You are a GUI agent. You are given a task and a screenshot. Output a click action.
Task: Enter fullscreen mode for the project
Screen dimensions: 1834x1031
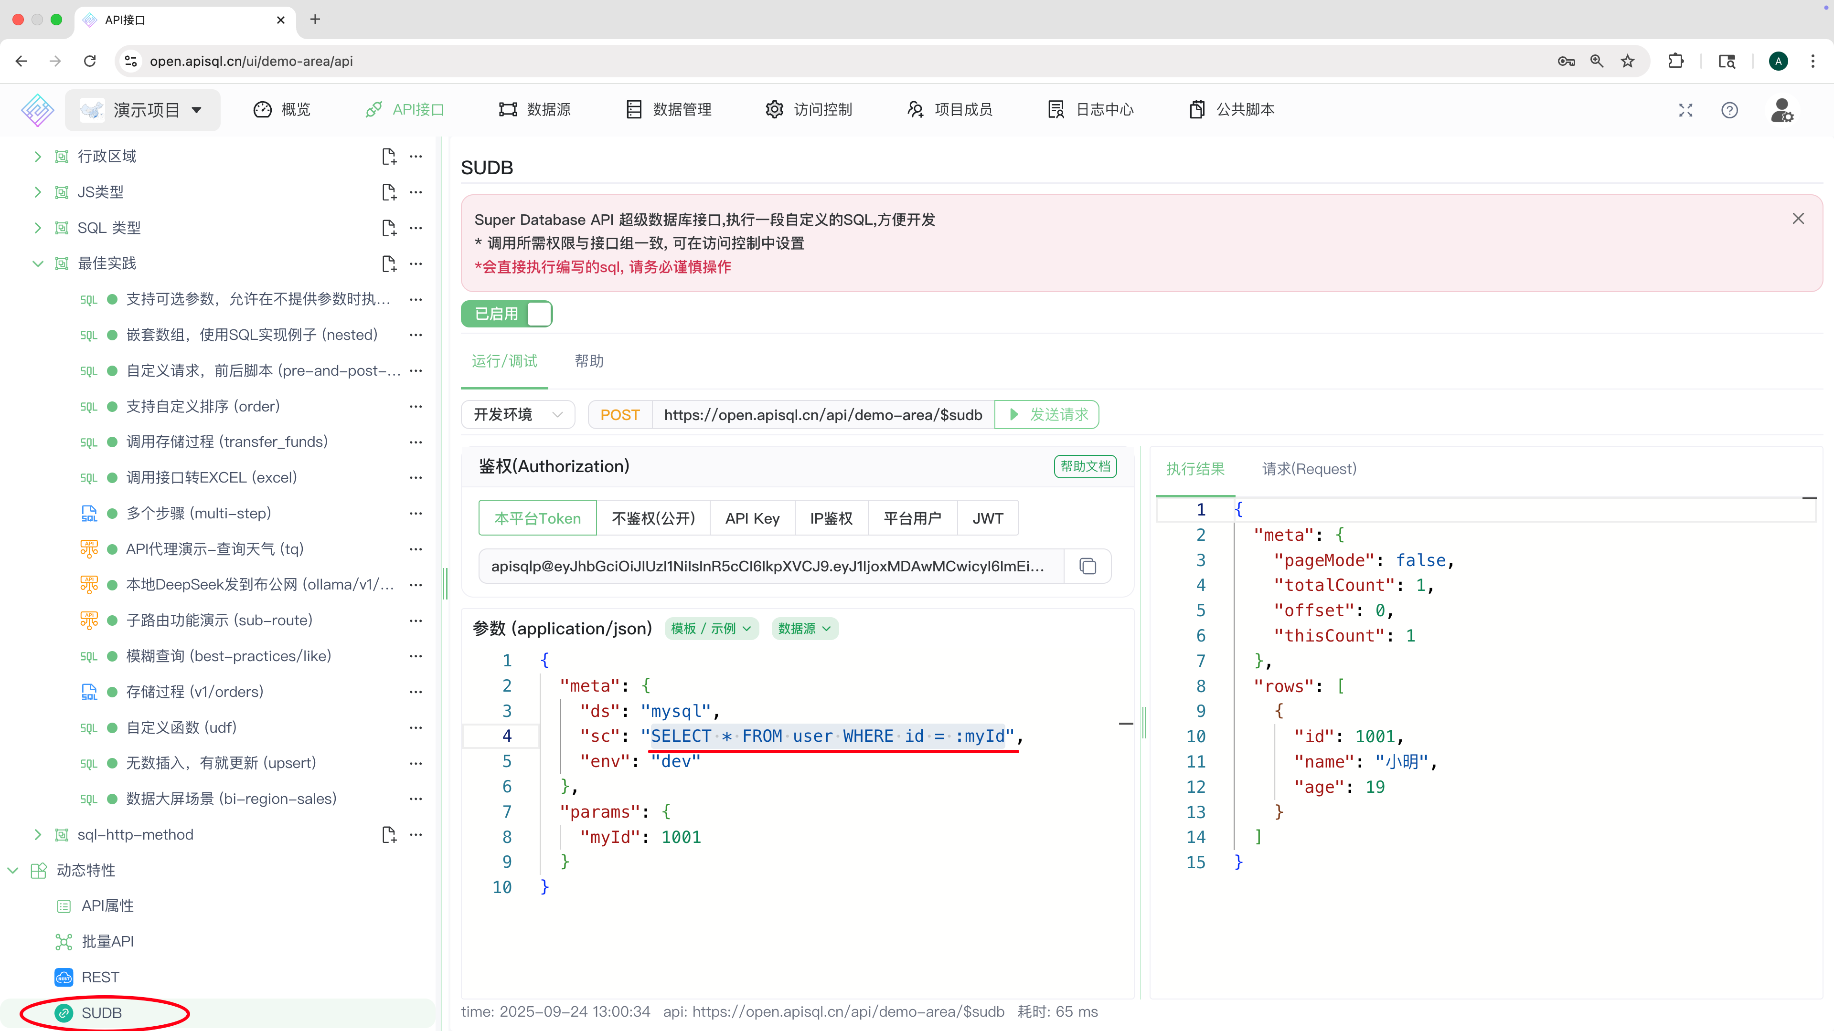(1686, 110)
